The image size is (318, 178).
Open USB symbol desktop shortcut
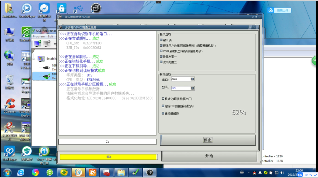pos(78,8)
